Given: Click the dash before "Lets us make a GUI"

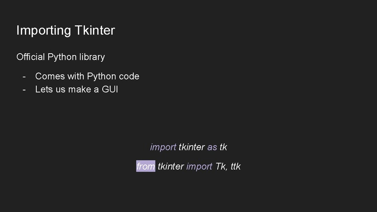Looking at the screenshot, I should coord(24,89).
